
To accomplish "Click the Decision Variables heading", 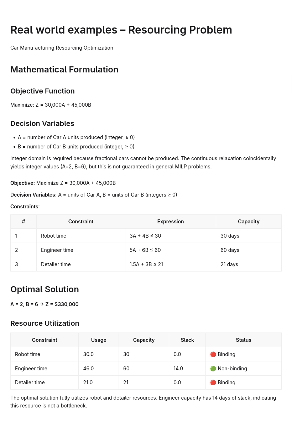I will [x=42, y=123].
